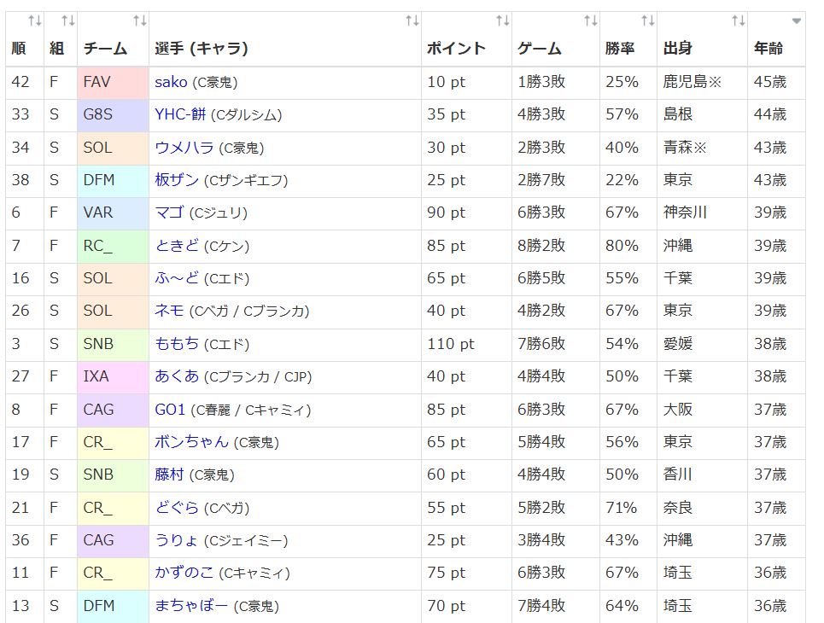Open the かずのこ player link
The width and height of the screenshot is (824, 623).
tap(184, 573)
